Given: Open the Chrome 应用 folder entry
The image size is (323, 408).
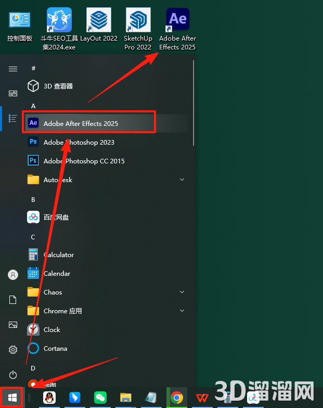Looking at the screenshot, I should (107, 311).
